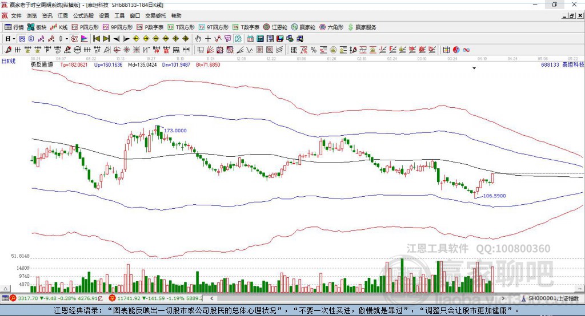Click the 173.0000 high price label
Image resolution: width=585 pixels, height=316 pixels.
click(x=175, y=131)
